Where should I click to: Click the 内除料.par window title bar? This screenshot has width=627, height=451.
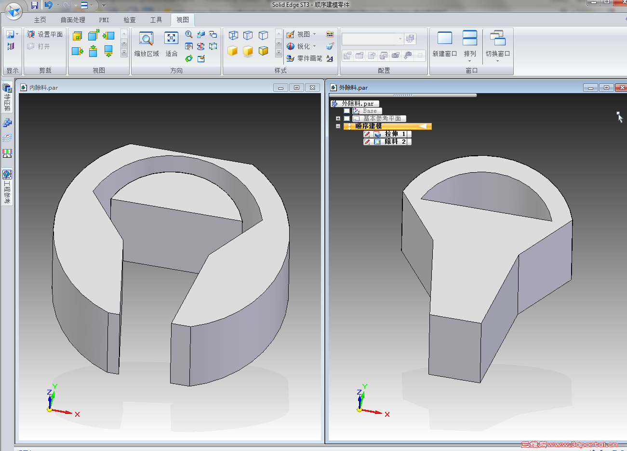click(x=170, y=87)
